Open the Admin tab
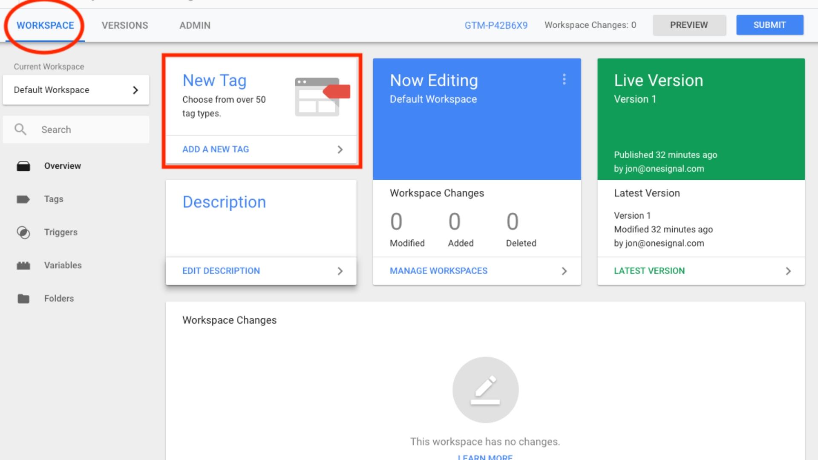 (194, 25)
